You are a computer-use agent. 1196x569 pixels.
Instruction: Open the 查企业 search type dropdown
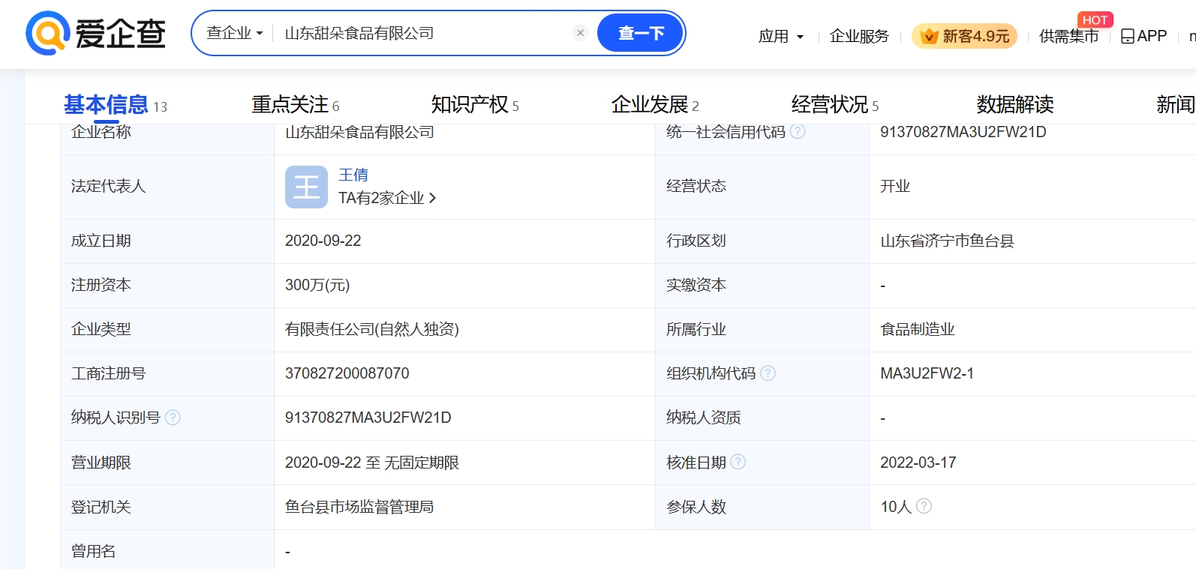click(235, 33)
